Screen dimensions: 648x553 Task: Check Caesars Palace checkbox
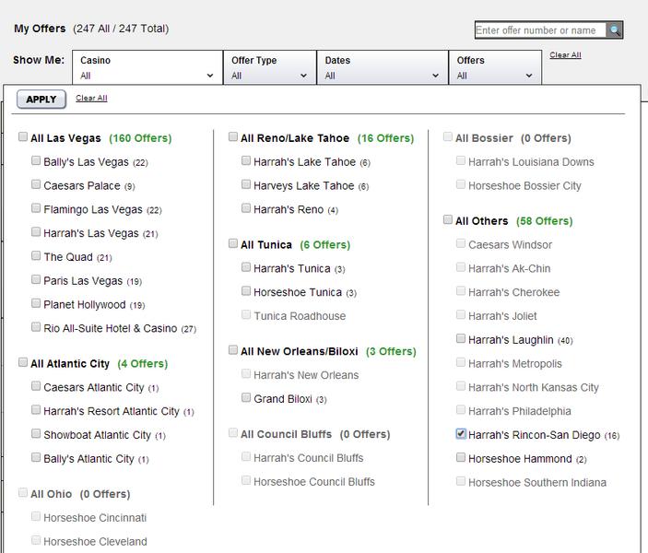(x=36, y=184)
